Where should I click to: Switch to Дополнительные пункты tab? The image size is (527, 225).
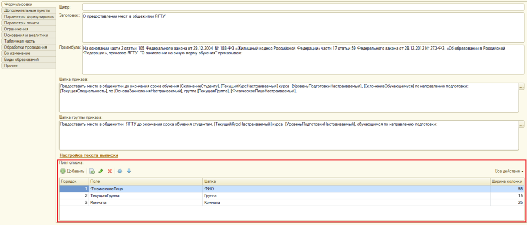tap(28, 10)
